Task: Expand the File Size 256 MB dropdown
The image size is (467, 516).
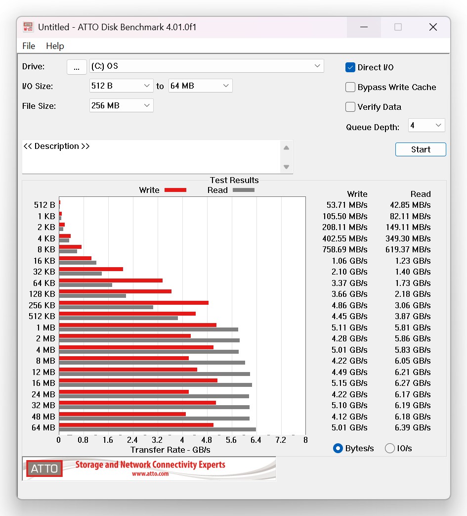Action: 121,105
